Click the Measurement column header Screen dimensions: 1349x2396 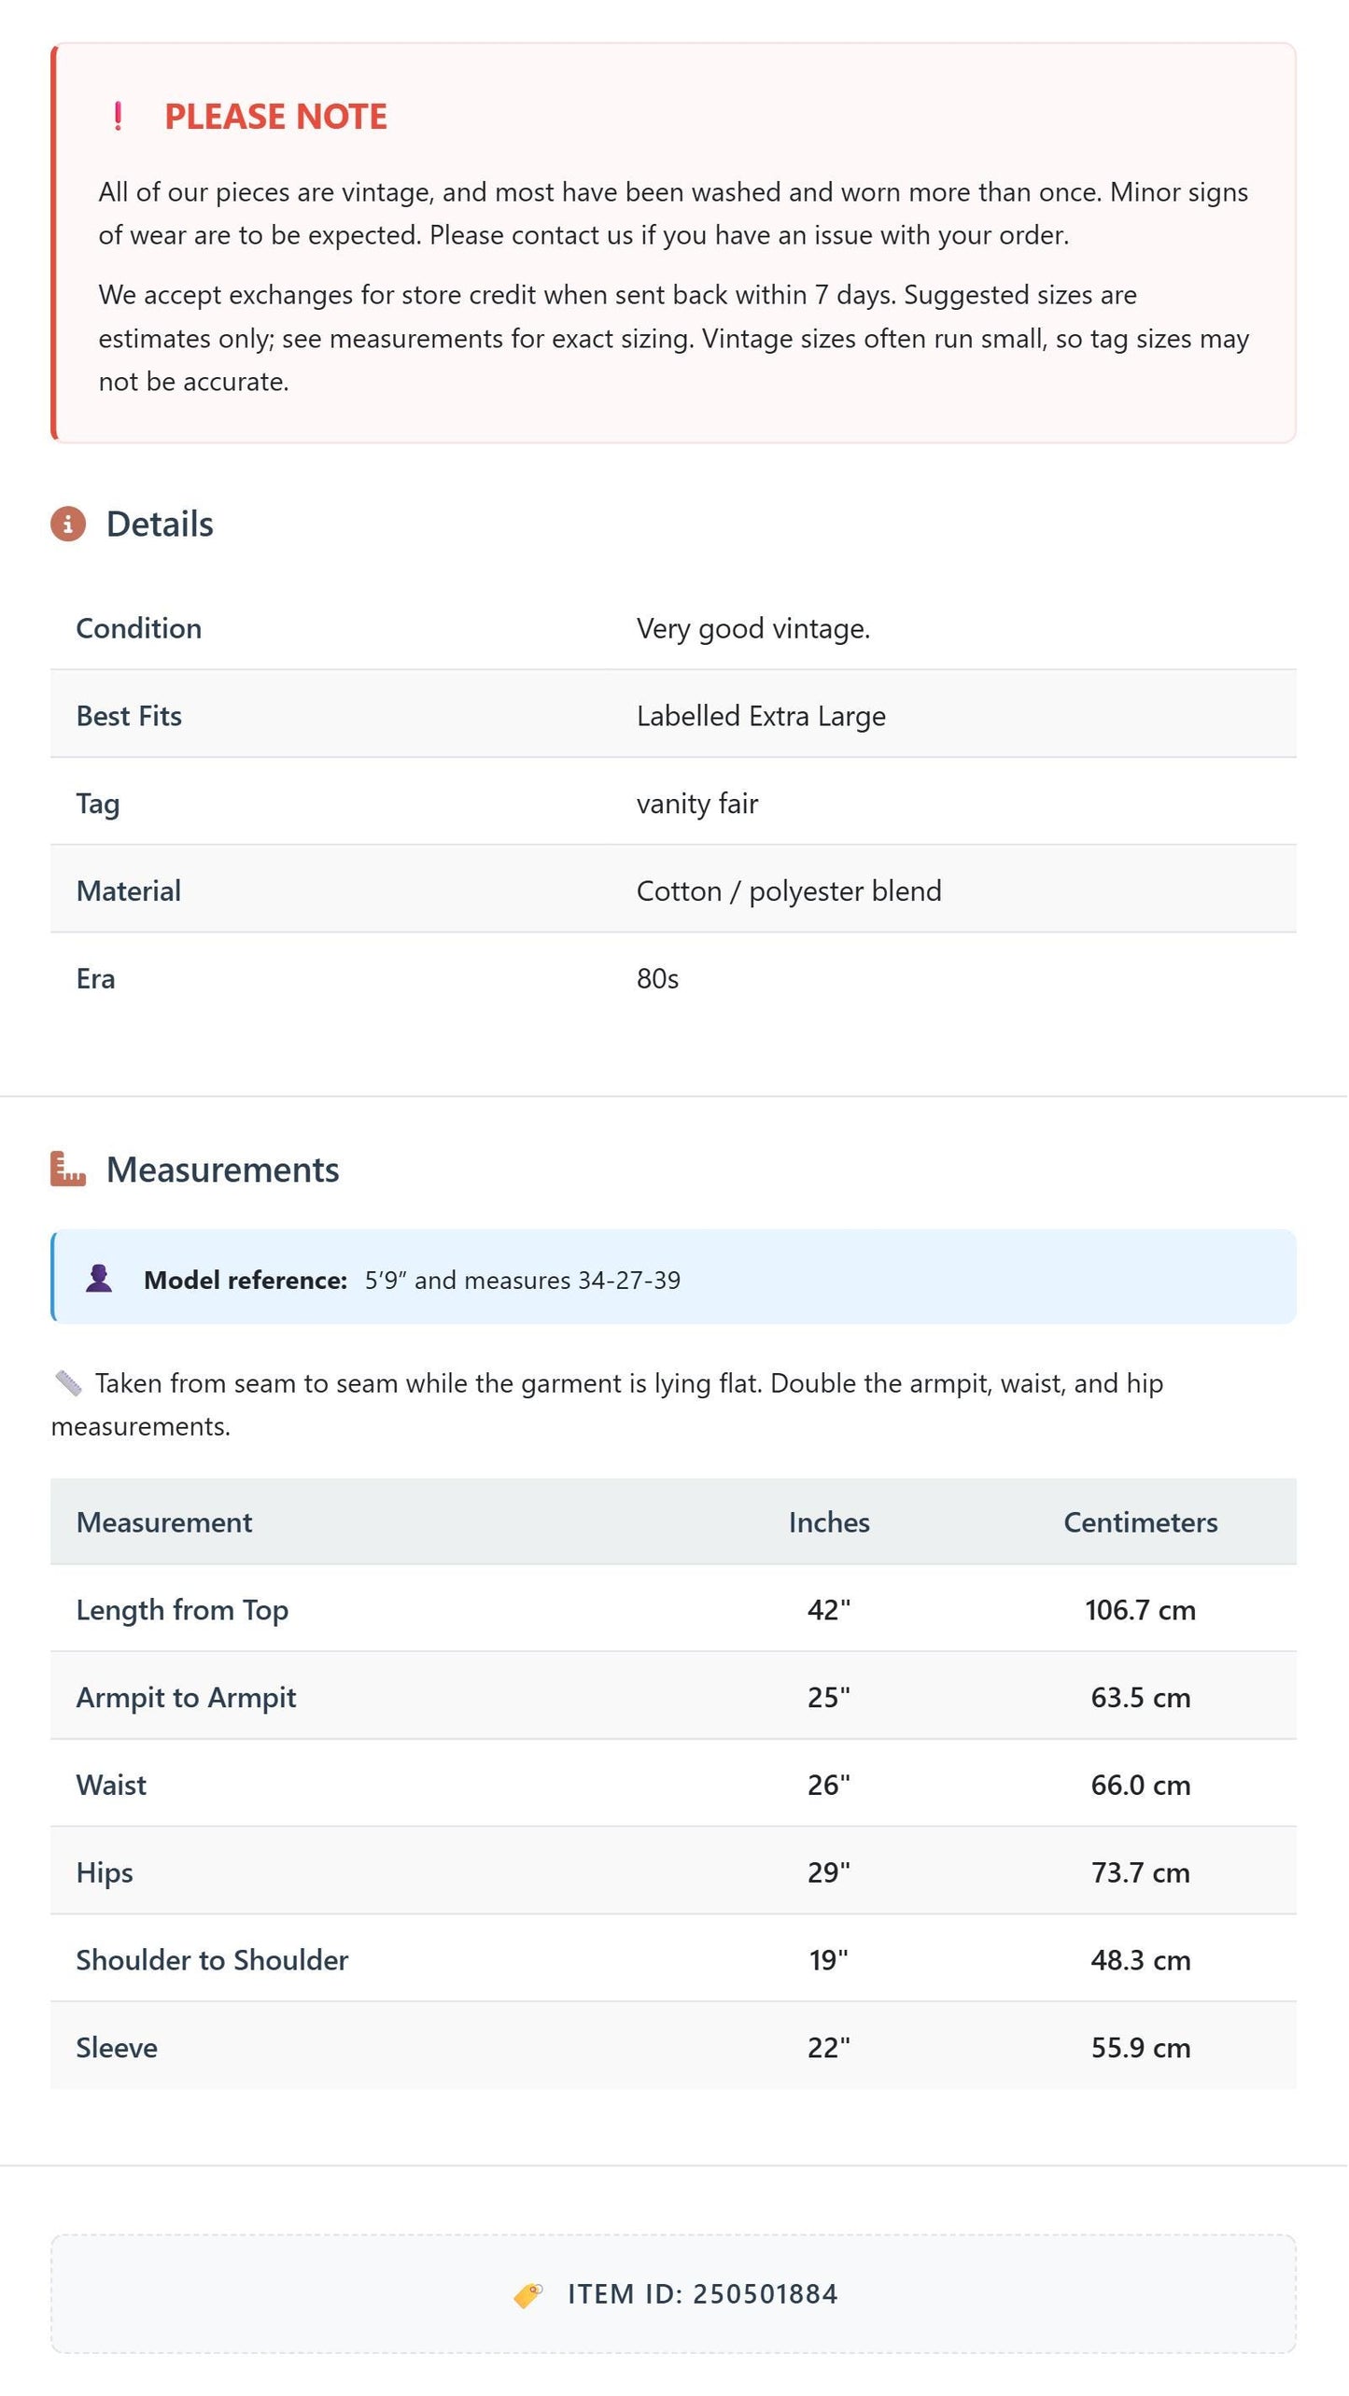pos(164,1522)
